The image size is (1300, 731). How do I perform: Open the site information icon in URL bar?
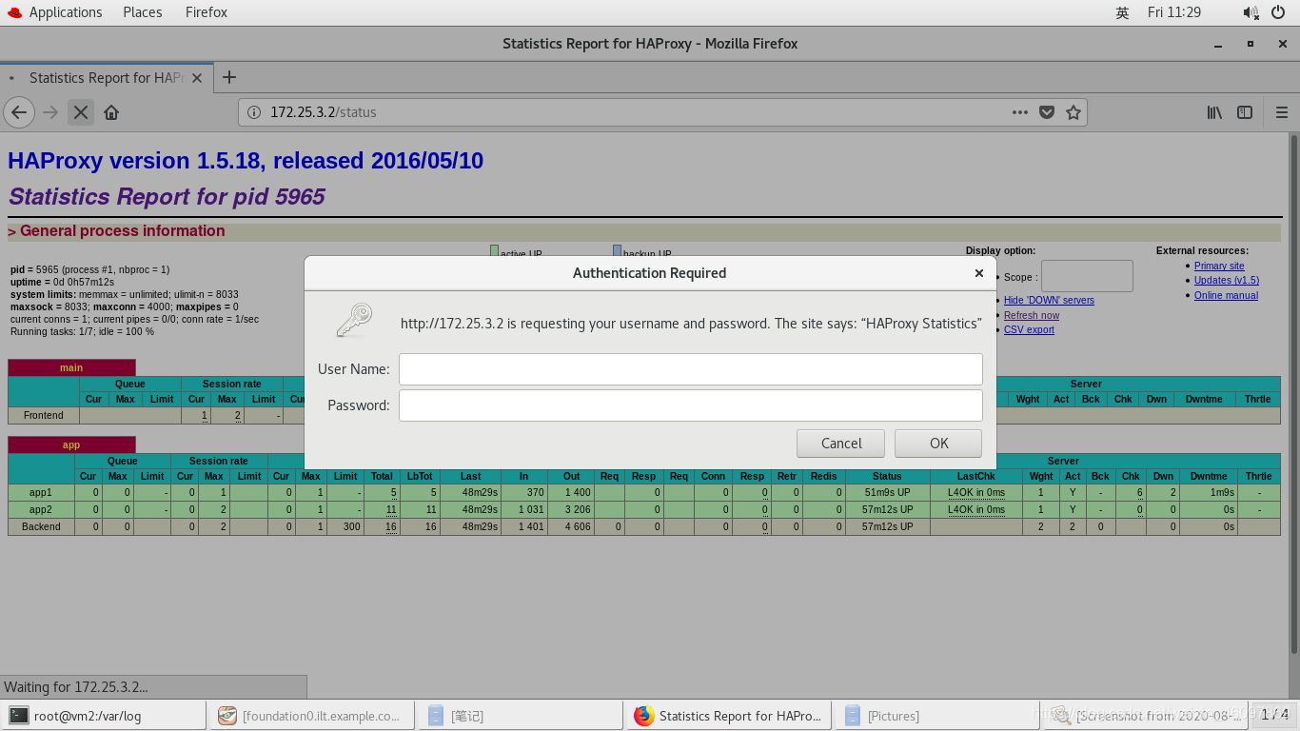tap(254, 112)
